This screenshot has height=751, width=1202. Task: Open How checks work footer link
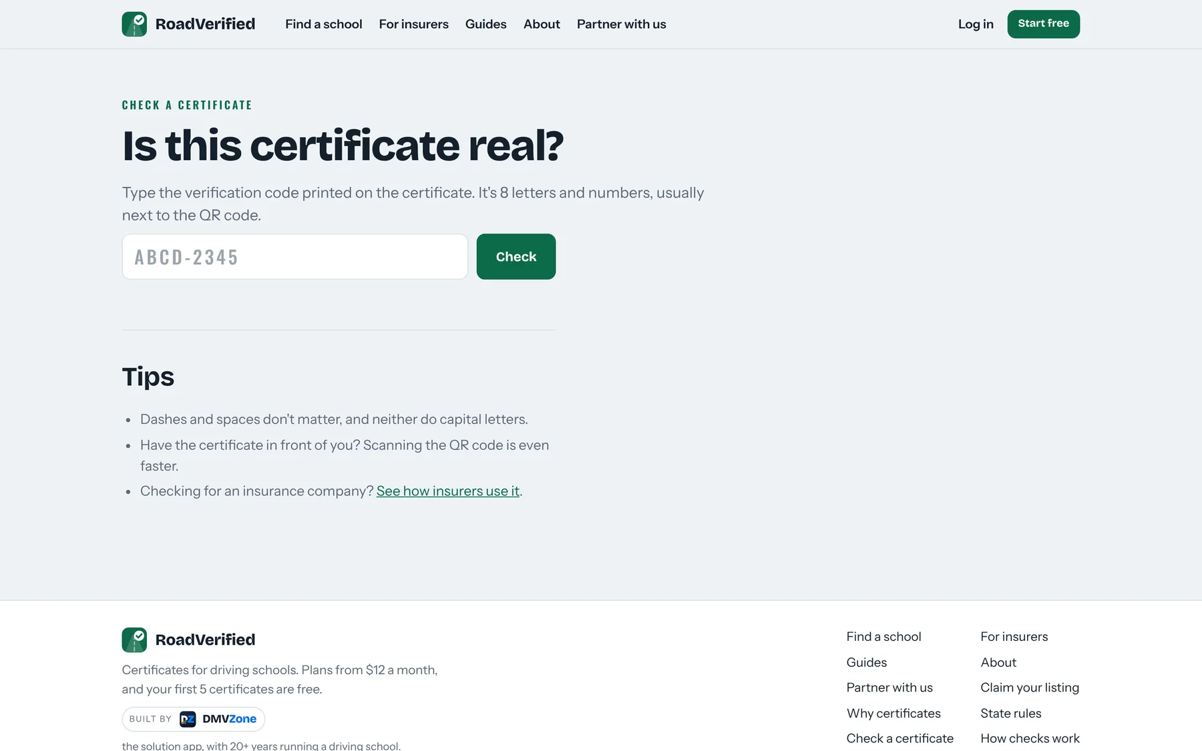(1030, 738)
